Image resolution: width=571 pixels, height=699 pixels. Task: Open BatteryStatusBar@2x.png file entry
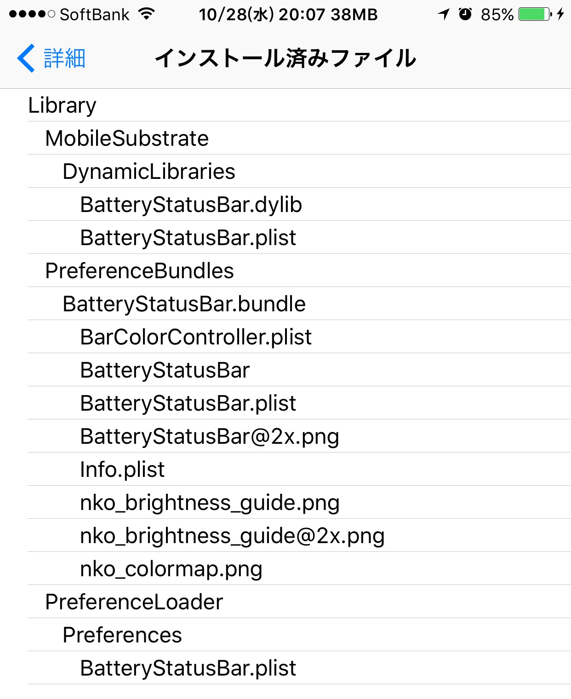click(299, 436)
